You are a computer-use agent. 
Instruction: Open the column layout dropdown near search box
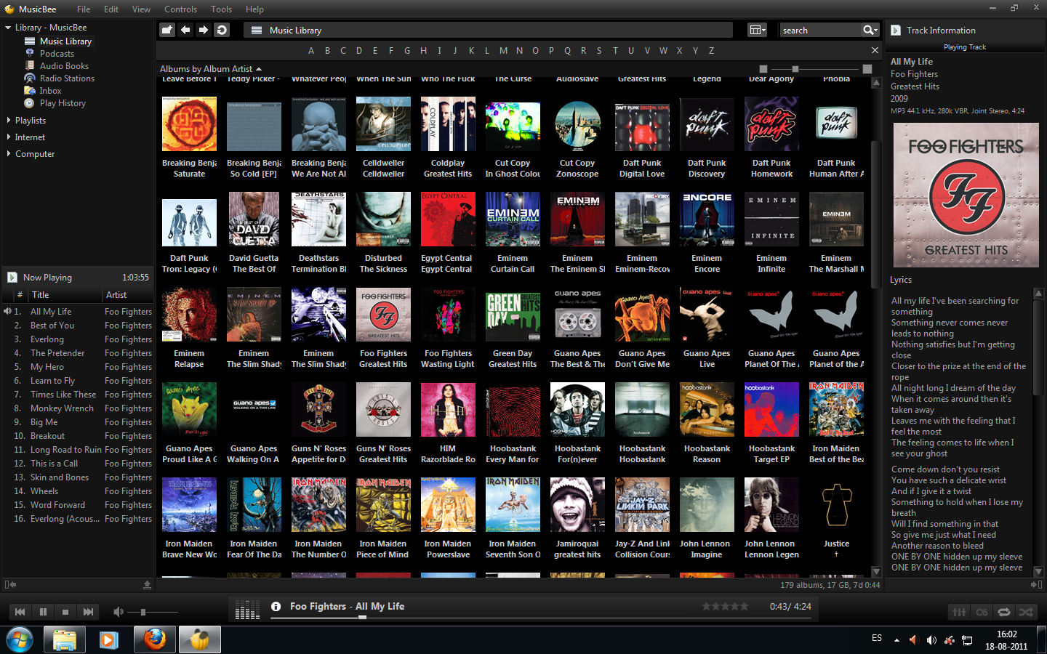(757, 30)
